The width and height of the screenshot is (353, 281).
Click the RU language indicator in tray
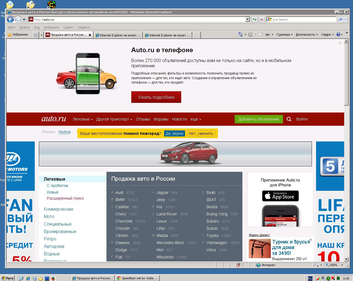[x=310, y=278]
